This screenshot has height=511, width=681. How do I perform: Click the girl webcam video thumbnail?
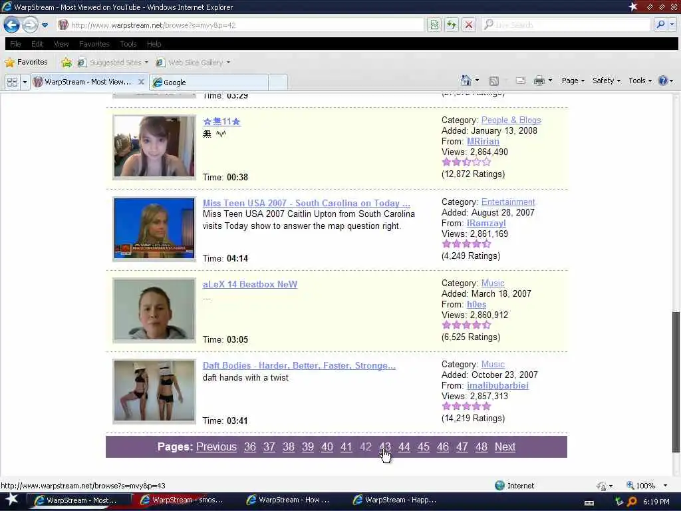154,147
